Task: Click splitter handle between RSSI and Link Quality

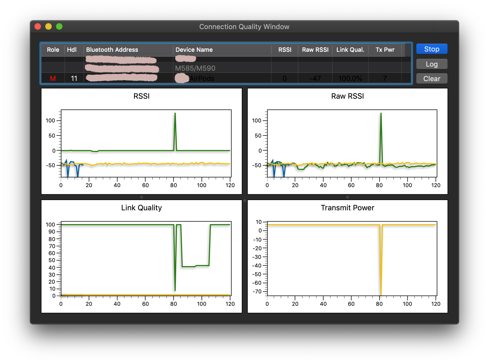Action: (141, 197)
